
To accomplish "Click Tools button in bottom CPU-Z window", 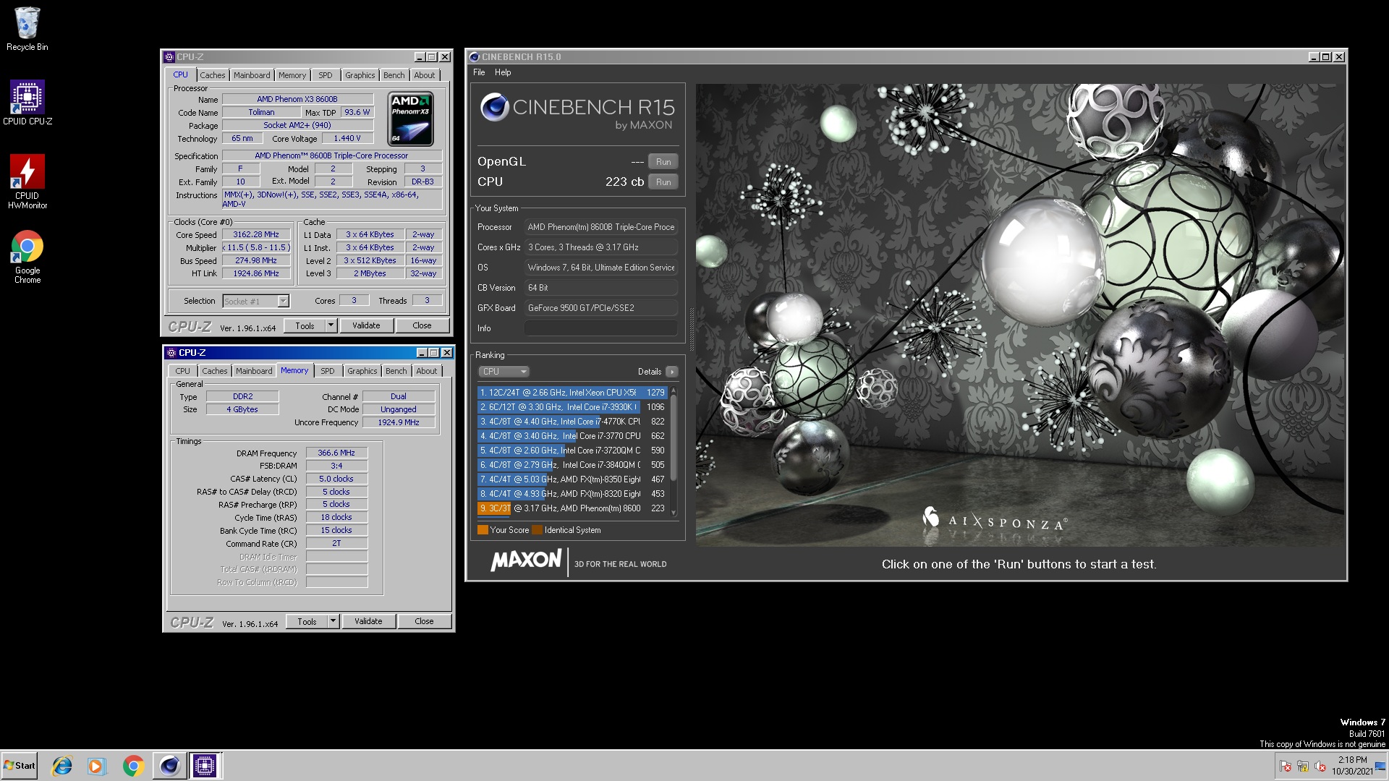I will [307, 621].
